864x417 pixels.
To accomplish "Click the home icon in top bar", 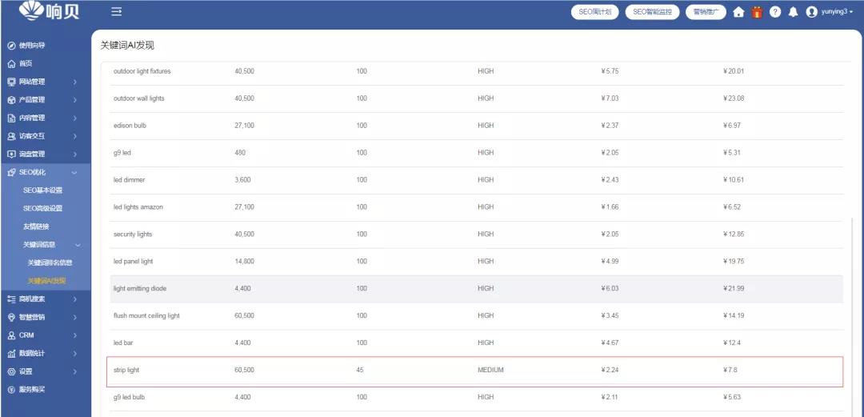I will 738,12.
